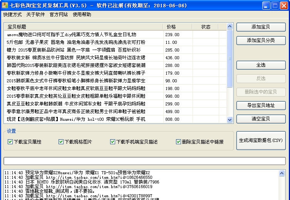Click 生成淘宝数据包(CSV) button
290x200 pixels.
(261, 140)
